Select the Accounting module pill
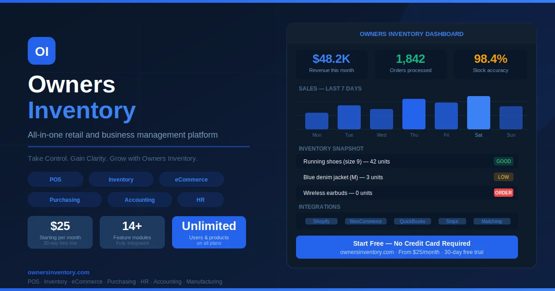This screenshot has height=291, width=555. click(x=140, y=200)
